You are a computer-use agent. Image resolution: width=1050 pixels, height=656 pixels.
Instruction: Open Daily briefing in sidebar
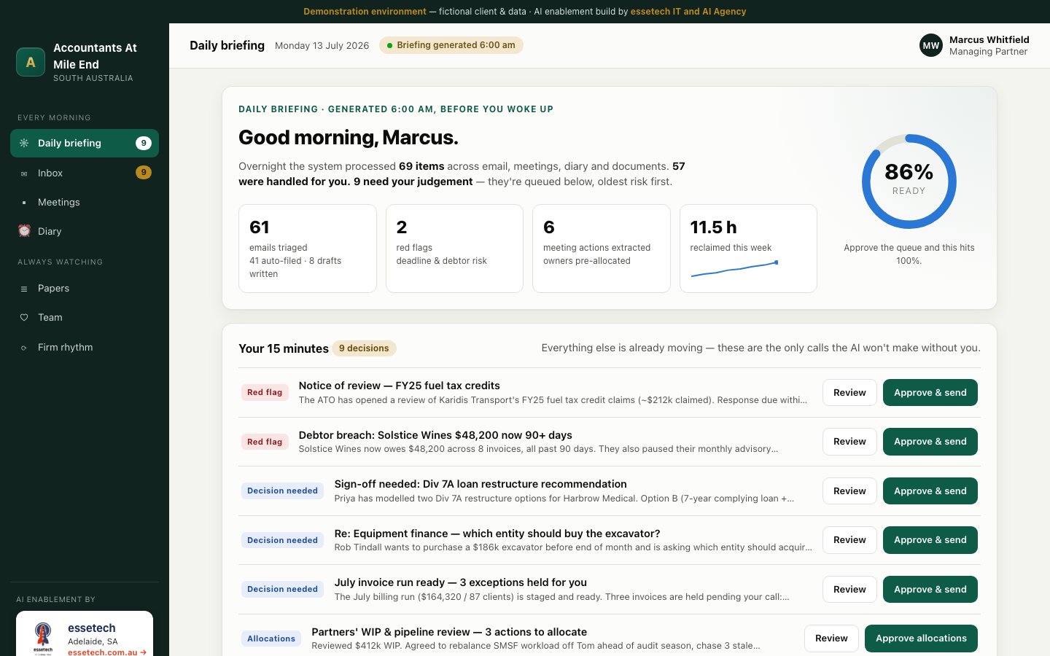(85, 143)
